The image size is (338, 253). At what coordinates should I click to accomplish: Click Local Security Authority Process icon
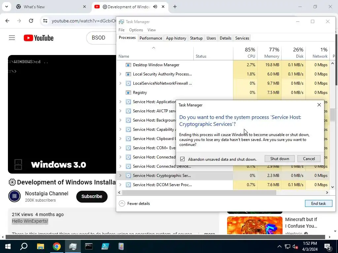point(128,74)
